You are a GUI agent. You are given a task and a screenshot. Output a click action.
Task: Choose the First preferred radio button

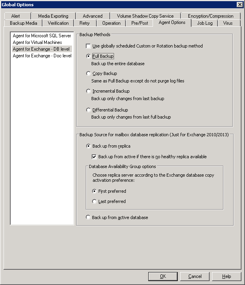[94, 191]
